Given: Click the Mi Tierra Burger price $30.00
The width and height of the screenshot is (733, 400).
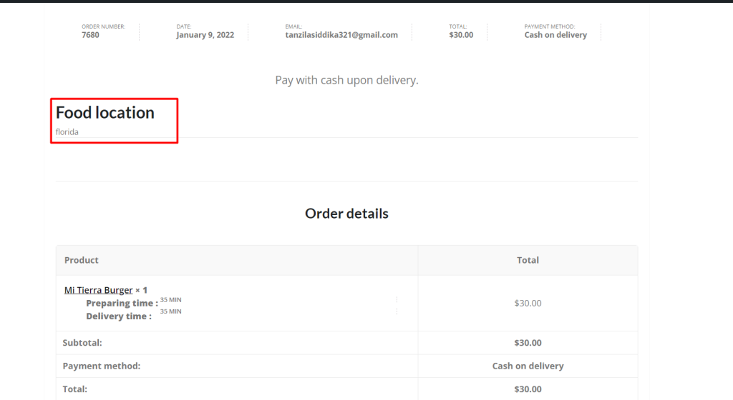Looking at the screenshot, I should 528,303.
